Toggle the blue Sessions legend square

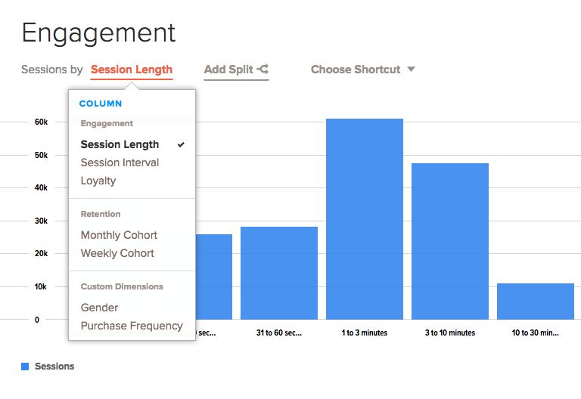tap(25, 367)
